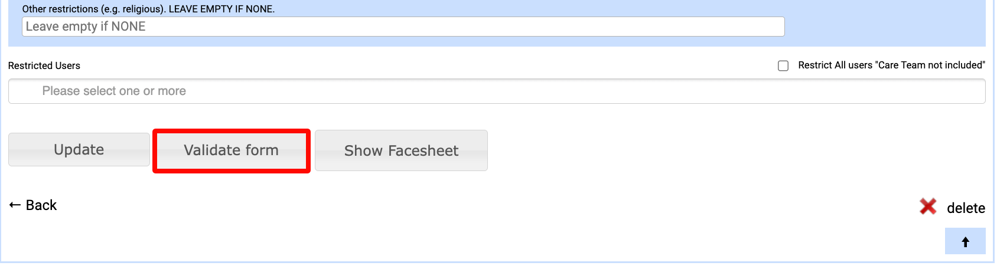
Task: Open Show Facesheet
Action: point(401,150)
